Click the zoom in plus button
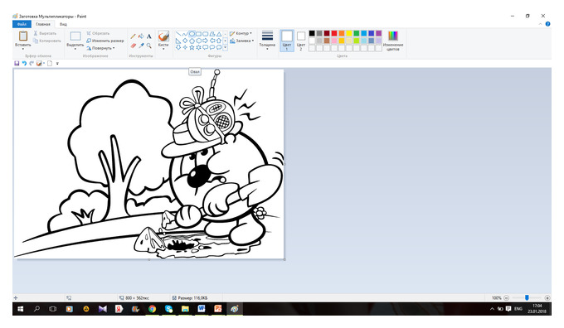This screenshot has height=328, width=564. (547, 298)
